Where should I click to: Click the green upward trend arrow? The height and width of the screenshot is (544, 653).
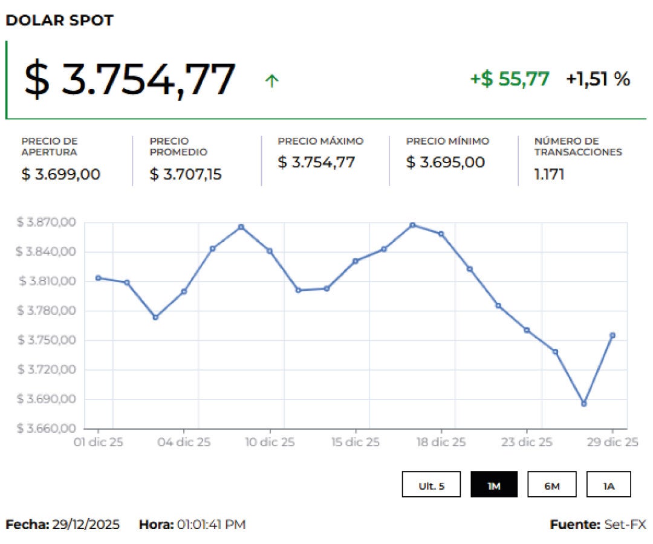272,80
